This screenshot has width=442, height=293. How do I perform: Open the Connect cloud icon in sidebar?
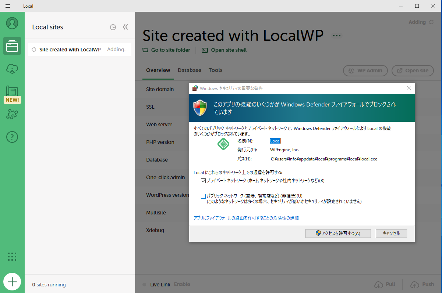point(12,69)
